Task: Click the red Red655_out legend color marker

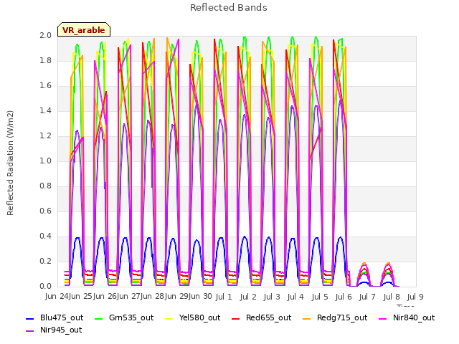Action: pyautogui.click(x=236, y=318)
